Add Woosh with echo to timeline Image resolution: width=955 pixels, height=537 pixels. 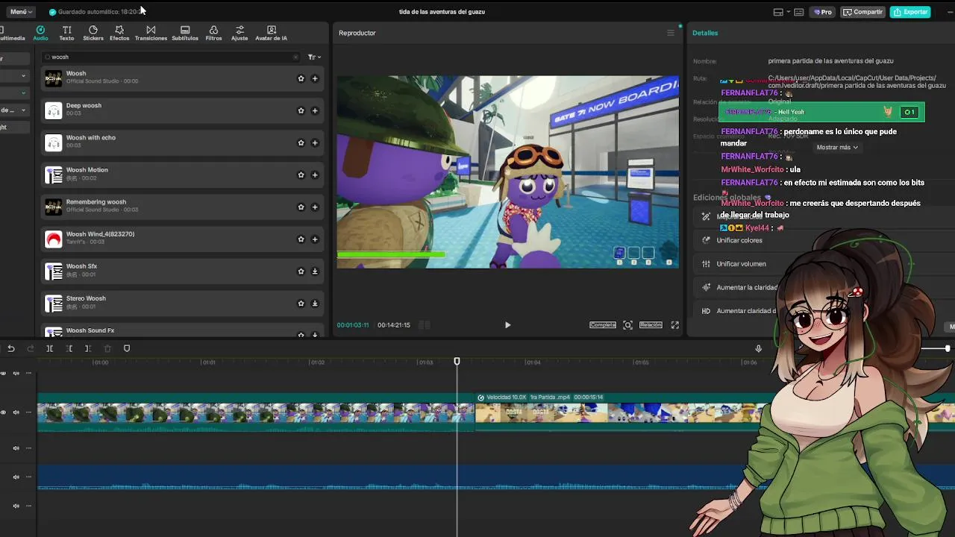point(315,142)
